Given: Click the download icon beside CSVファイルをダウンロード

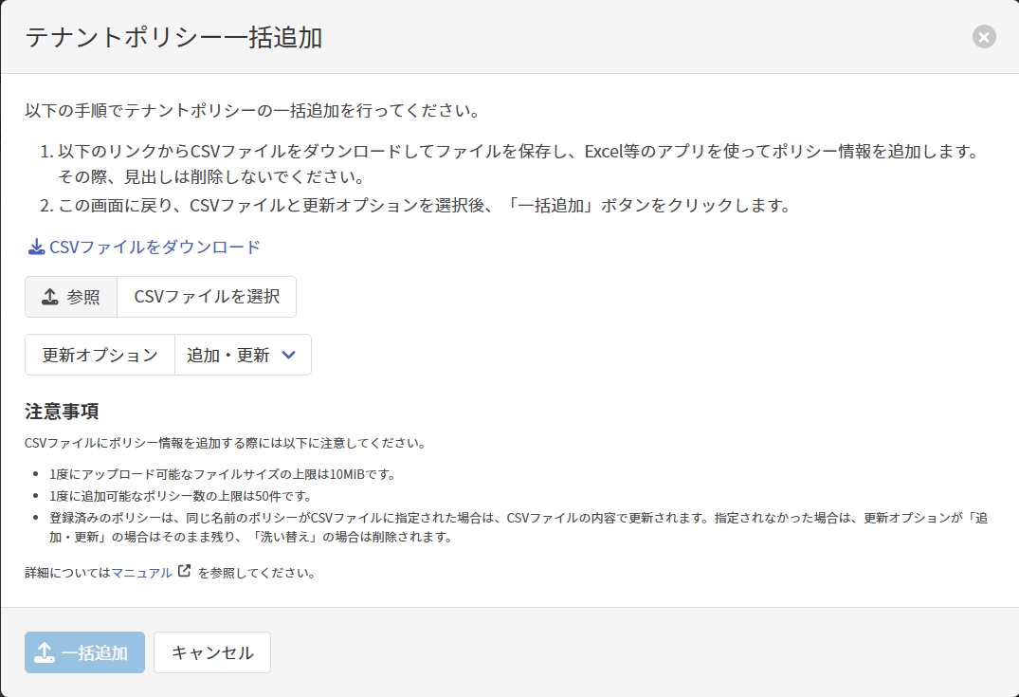Looking at the screenshot, I should 36,248.
